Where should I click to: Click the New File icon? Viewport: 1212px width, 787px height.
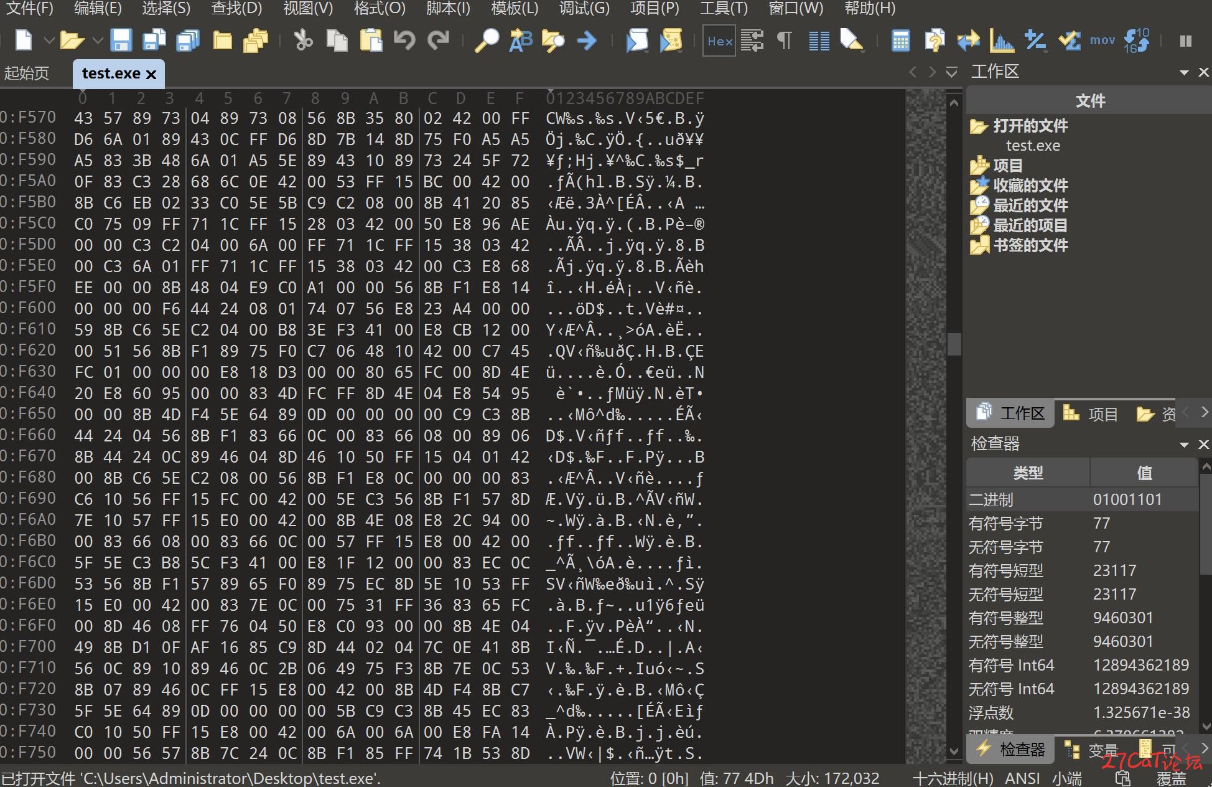24,40
